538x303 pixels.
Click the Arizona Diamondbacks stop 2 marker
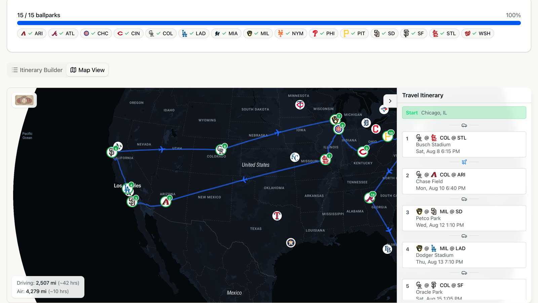[166, 202]
